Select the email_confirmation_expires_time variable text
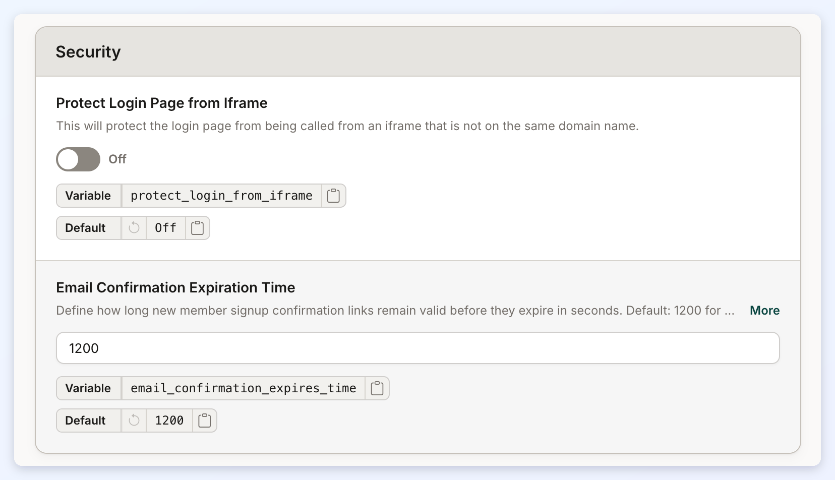Screen dimensions: 835x480 tap(243, 388)
